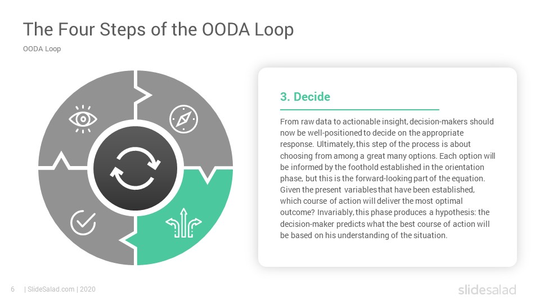
Task: Click the Decide description paragraph
Action: [388, 178]
